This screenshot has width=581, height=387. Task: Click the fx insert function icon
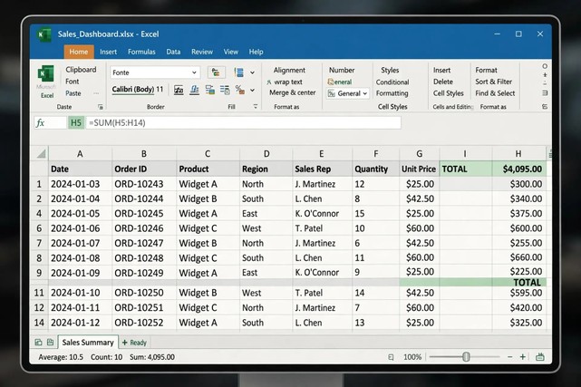coord(41,123)
